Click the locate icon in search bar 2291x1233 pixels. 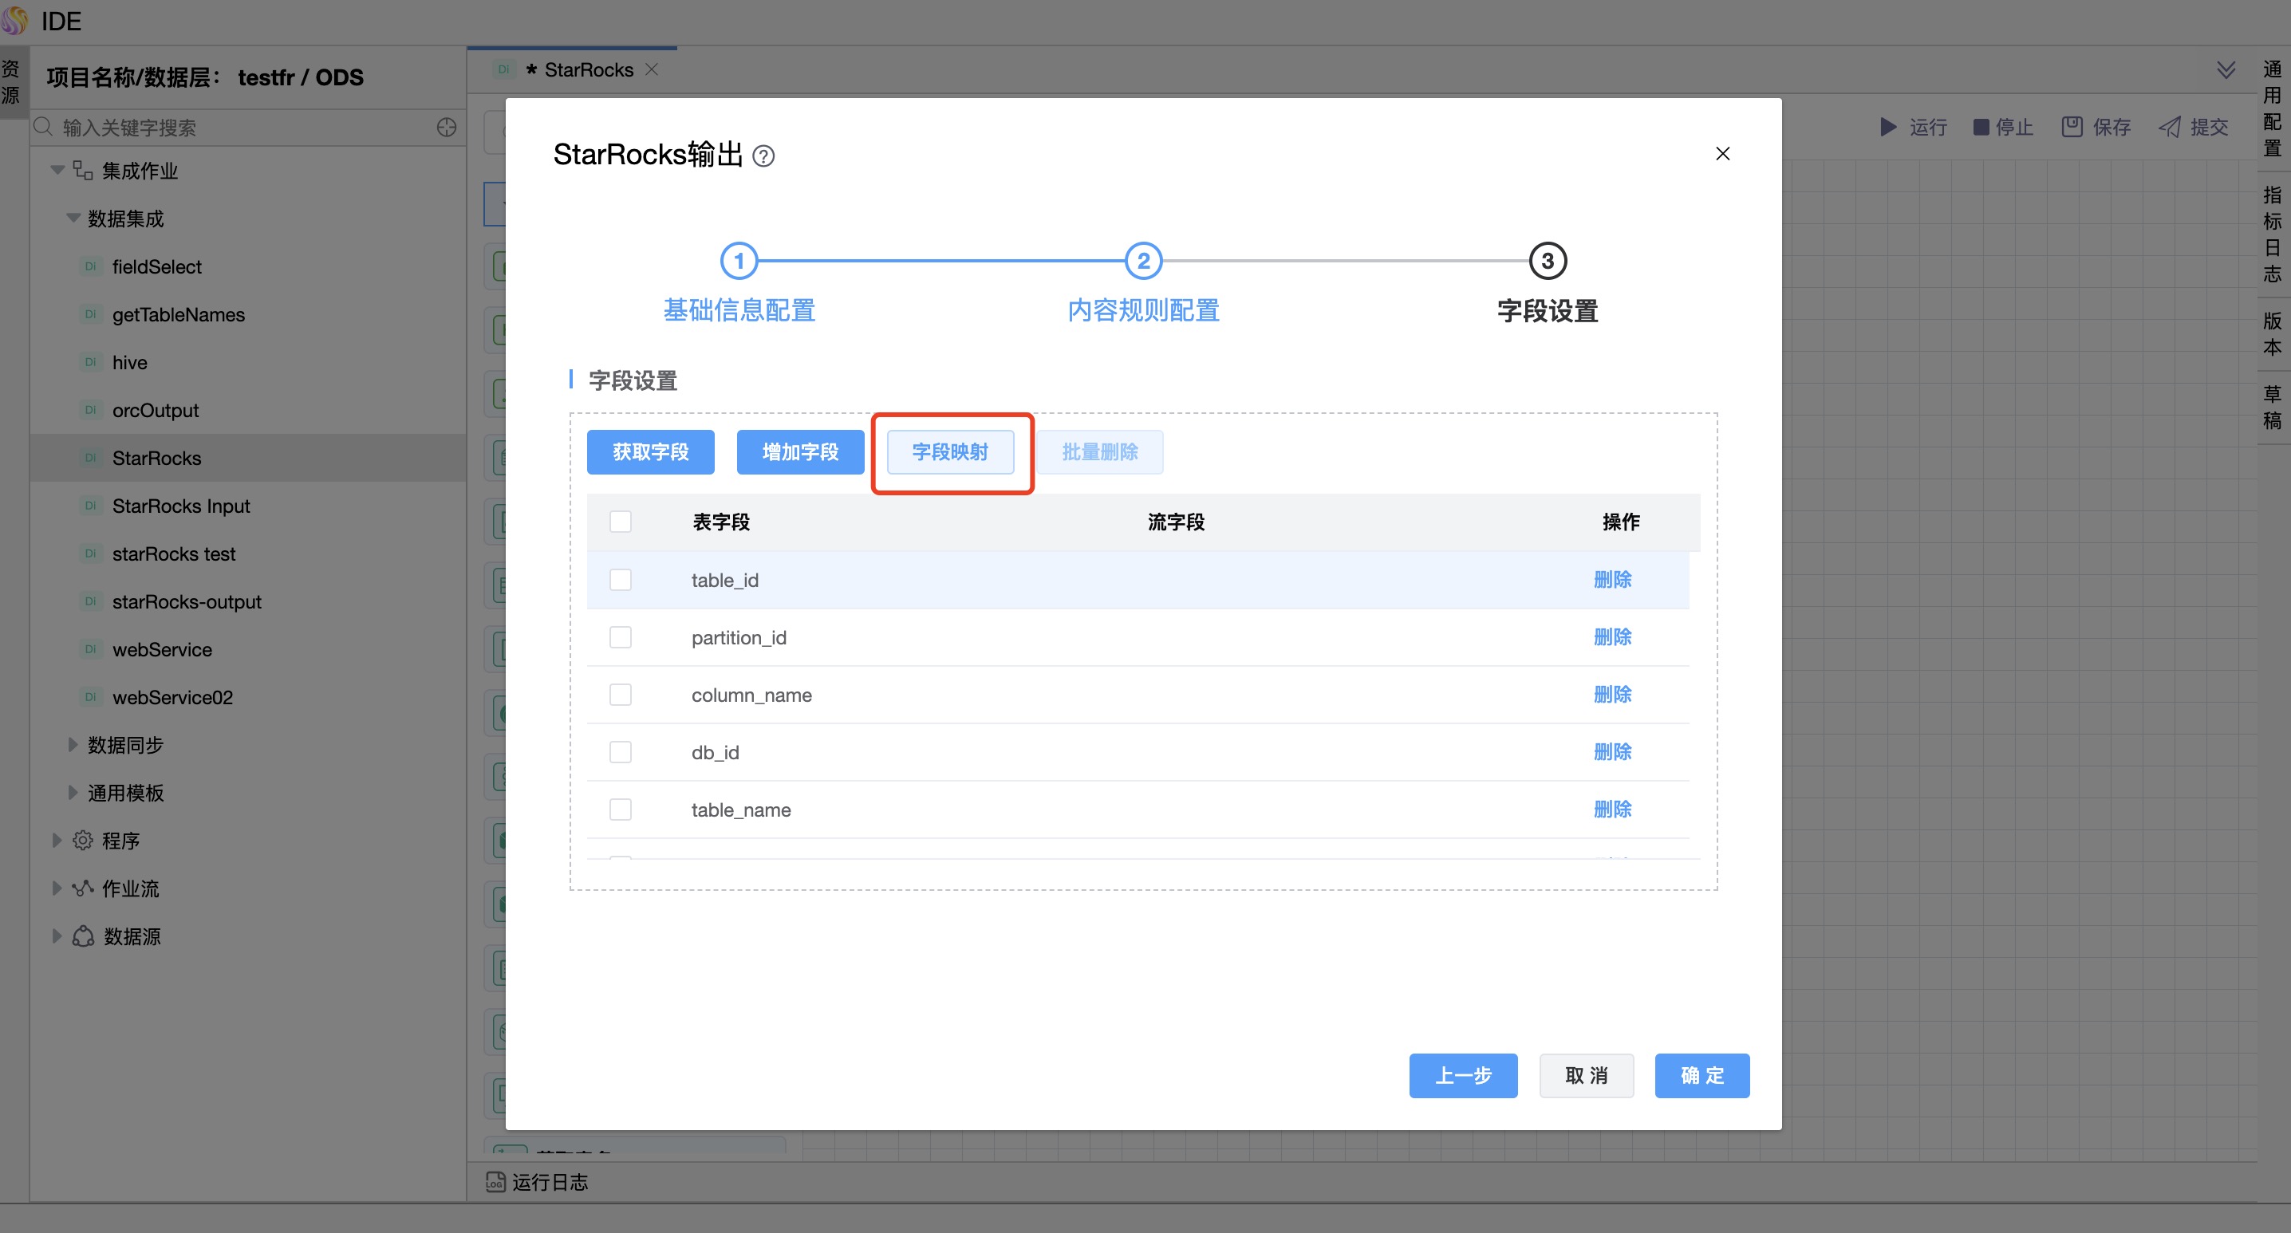pyautogui.click(x=447, y=127)
